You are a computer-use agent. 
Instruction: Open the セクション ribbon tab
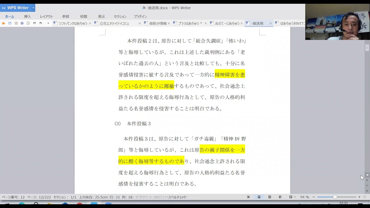[x=120, y=16]
